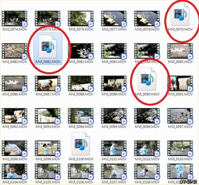
Task: Click the MVI_0104.MOV file name label
Action: [15, 182]
